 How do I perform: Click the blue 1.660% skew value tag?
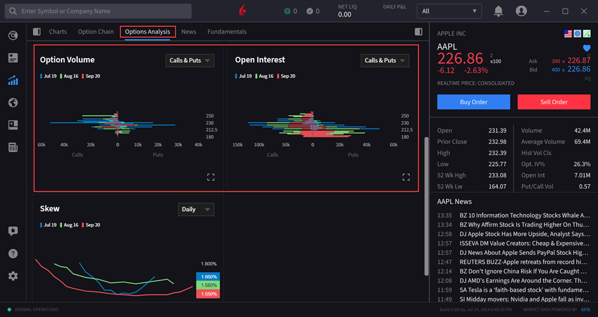(208, 276)
